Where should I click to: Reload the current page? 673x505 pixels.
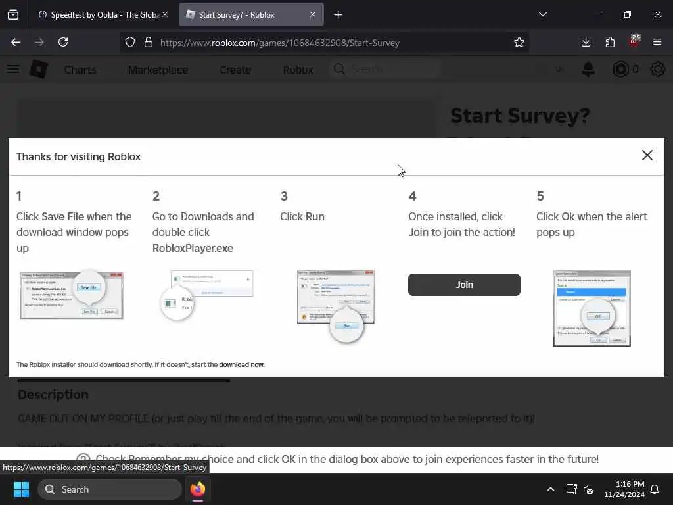63,42
